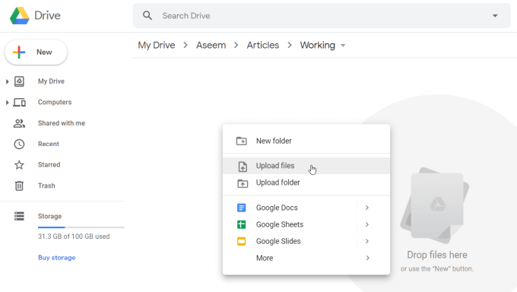Click the Storage bars icon
This screenshot has width=517, height=292.
coord(19,216)
